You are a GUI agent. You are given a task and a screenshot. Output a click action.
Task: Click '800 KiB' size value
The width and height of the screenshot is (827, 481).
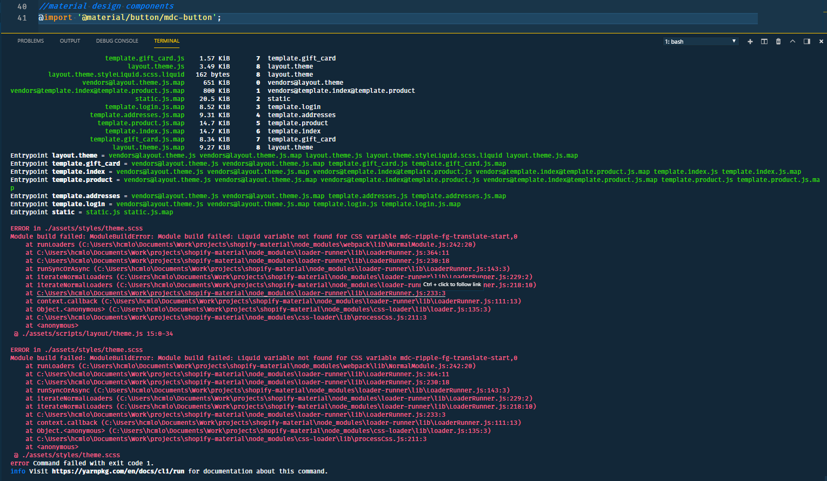[x=217, y=91]
